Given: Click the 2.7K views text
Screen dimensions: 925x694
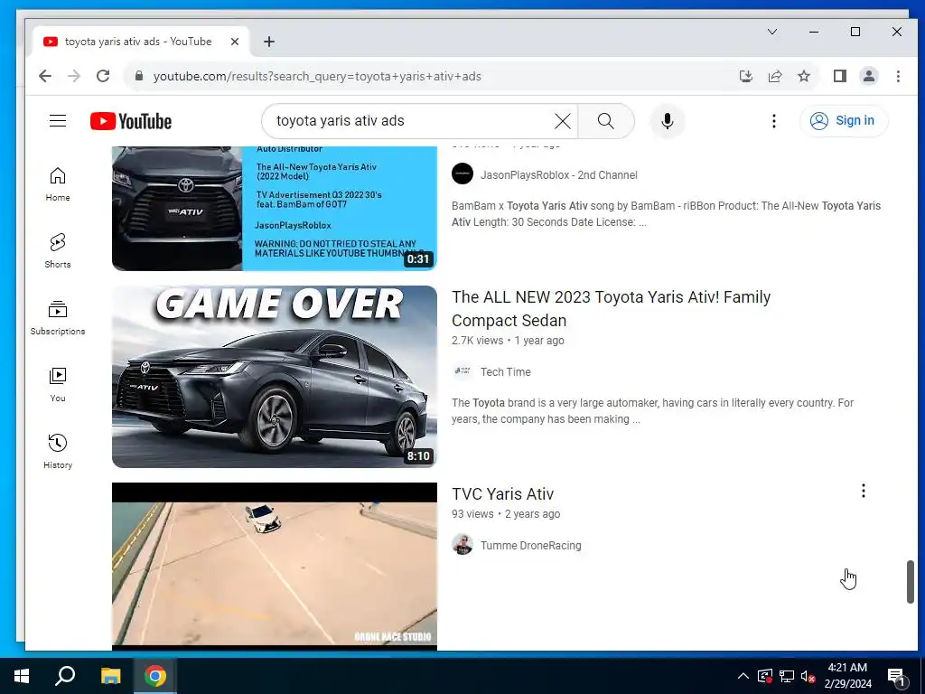Looking at the screenshot, I should [477, 341].
